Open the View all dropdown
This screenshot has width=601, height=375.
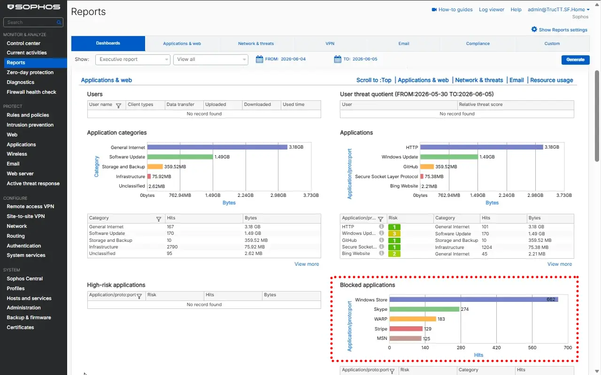point(210,60)
